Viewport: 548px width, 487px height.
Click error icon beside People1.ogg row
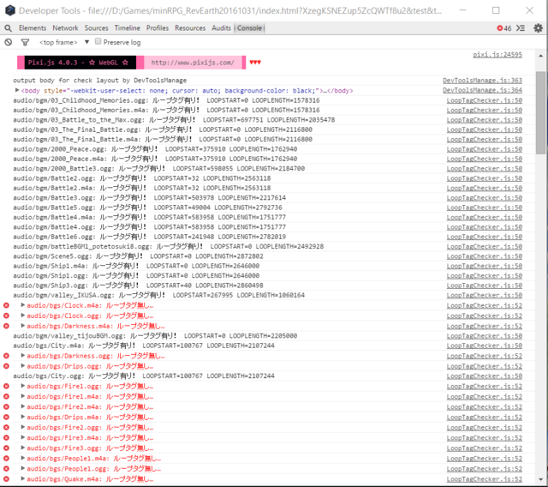pyautogui.click(x=6, y=469)
